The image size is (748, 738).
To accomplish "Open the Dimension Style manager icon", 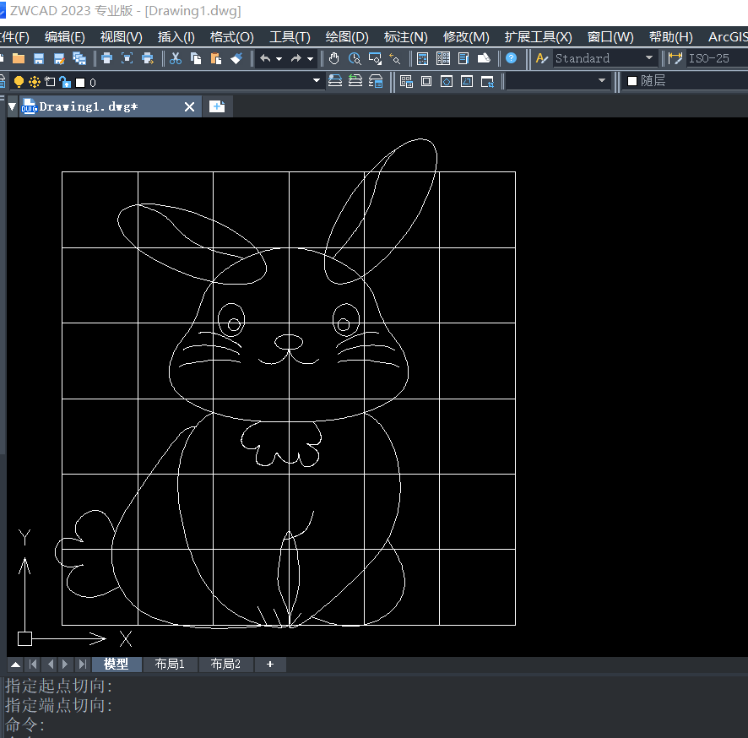I will click(x=675, y=58).
